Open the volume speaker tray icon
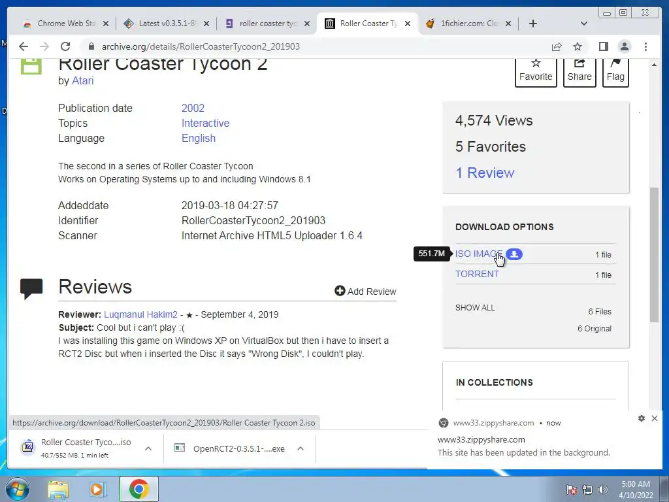This screenshot has width=669, height=502. point(603,490)
